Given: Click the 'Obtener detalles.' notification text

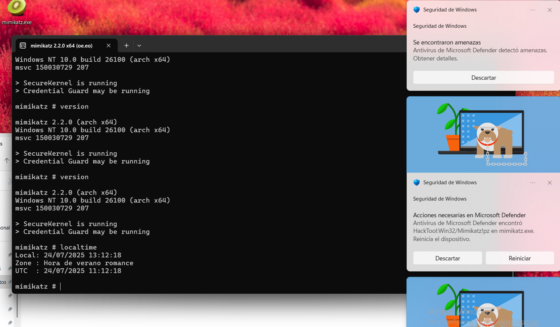Looking at the screenshot, I should tap(435, 58).
